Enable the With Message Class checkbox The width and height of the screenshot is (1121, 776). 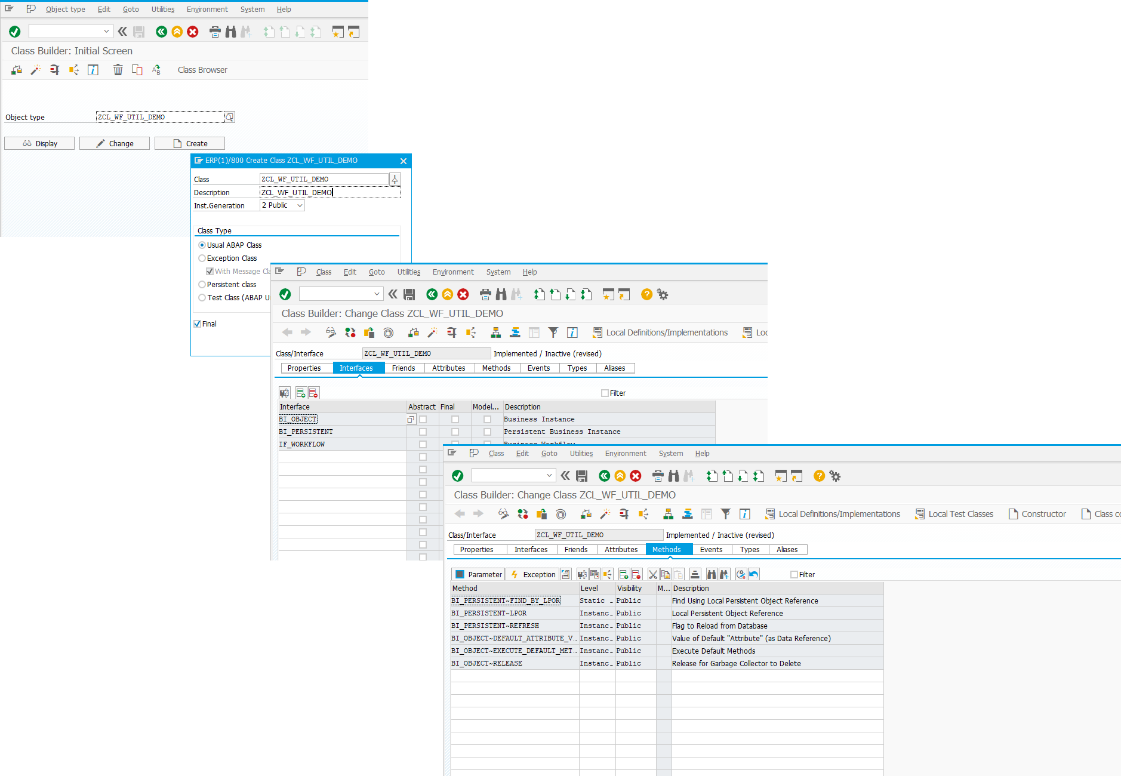210,271
